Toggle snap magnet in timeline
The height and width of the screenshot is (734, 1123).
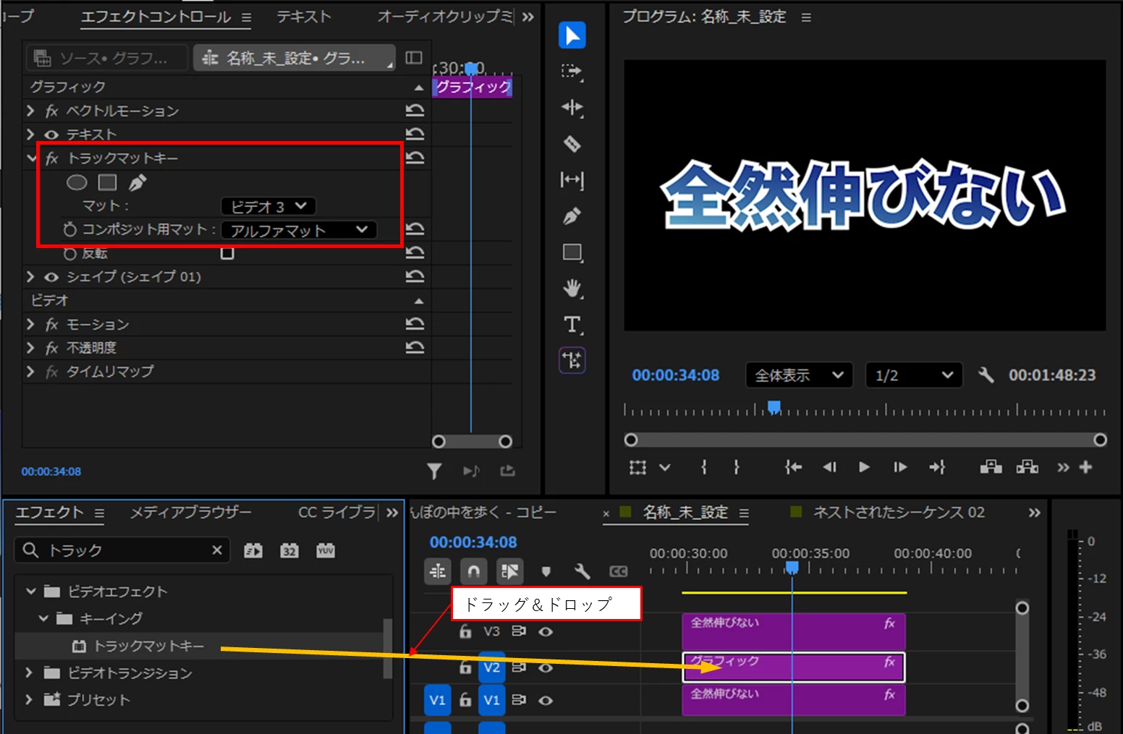(473, 571)
